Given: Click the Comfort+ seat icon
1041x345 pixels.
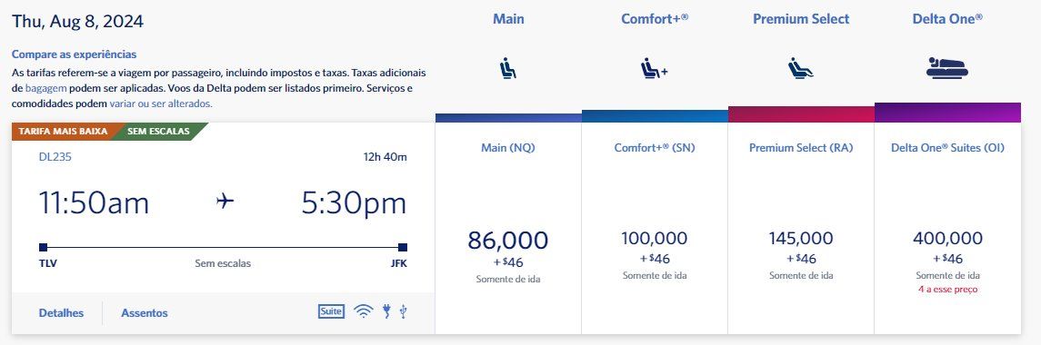Looking at the screenshot, I should tap(654, 69).
